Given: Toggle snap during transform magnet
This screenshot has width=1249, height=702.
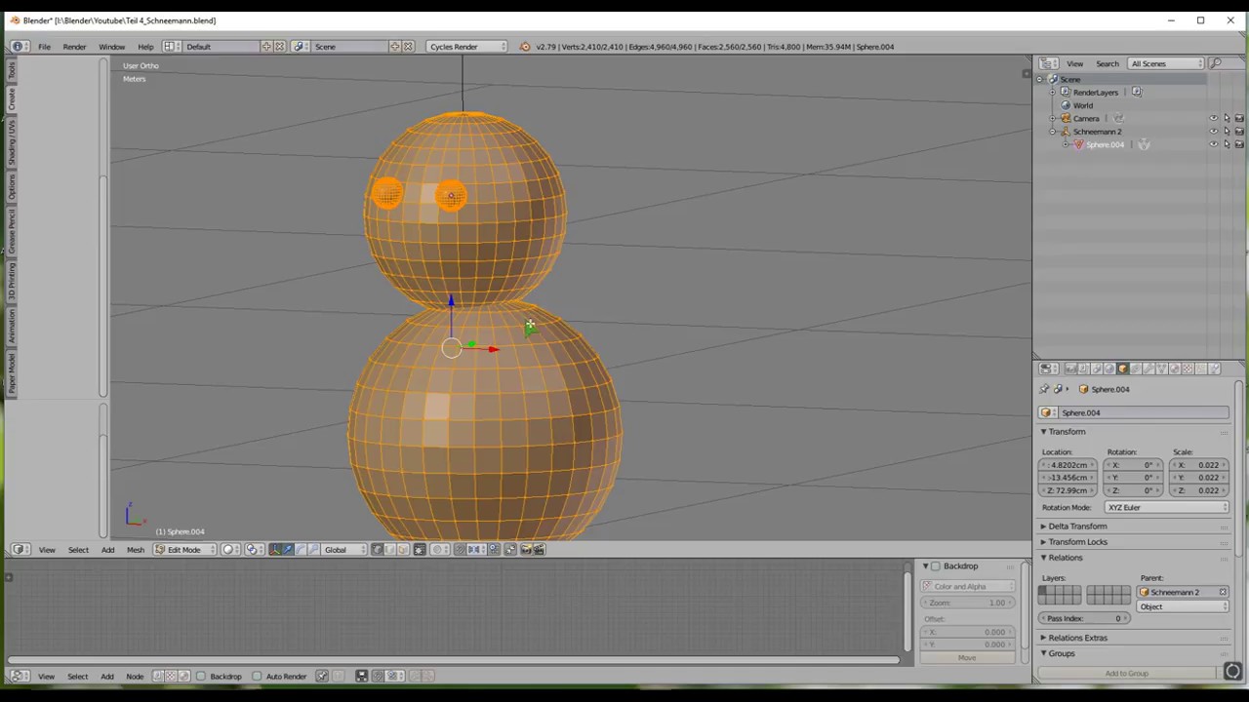Looking at the screenshot, I should [x=460, y=550].
